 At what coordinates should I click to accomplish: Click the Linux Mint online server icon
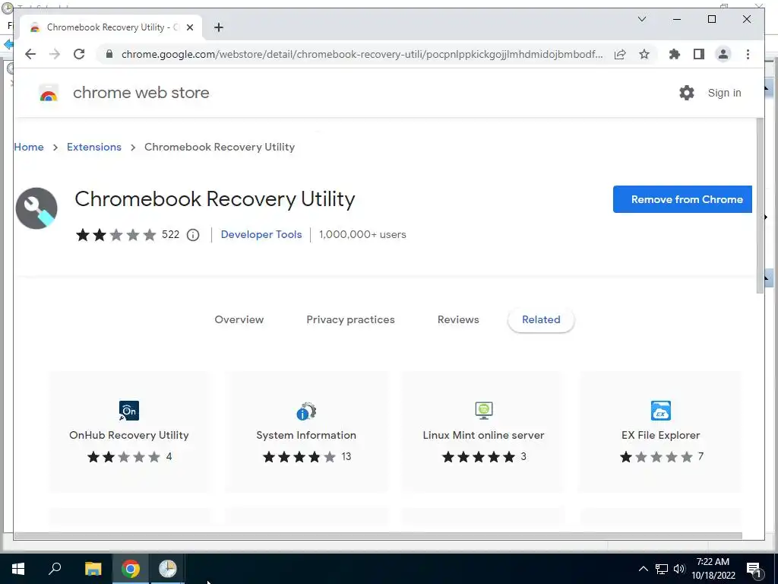[484, 411]
